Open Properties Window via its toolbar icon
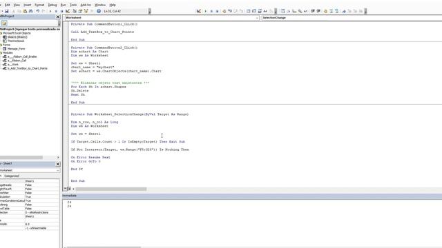Image resolution: width=442 pixels, height=248 pixels. point(80,11)
